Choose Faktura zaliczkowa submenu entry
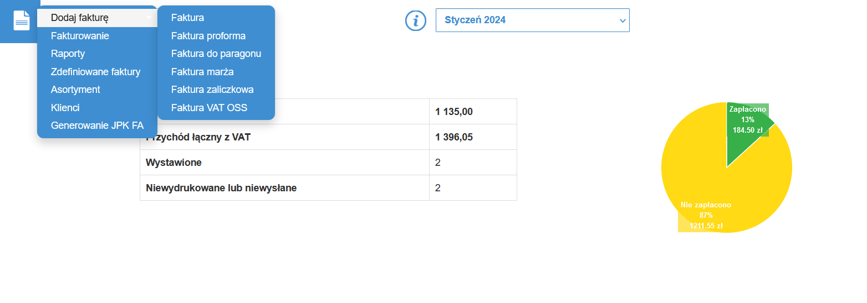The width and height of the screenshot is (867, 303). pyautogui.click(x=212, y=90)
